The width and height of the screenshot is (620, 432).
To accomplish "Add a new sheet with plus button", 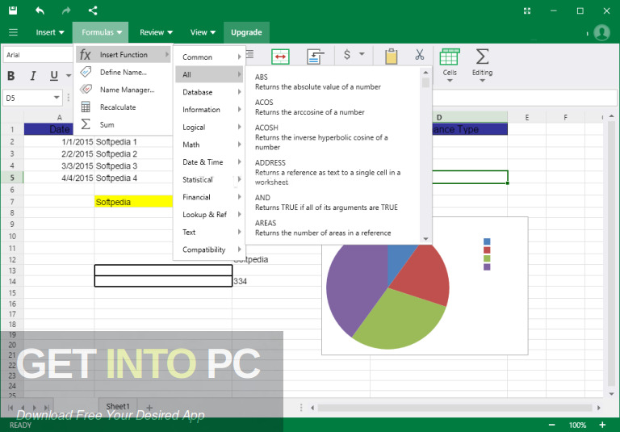I will point(149,407).
